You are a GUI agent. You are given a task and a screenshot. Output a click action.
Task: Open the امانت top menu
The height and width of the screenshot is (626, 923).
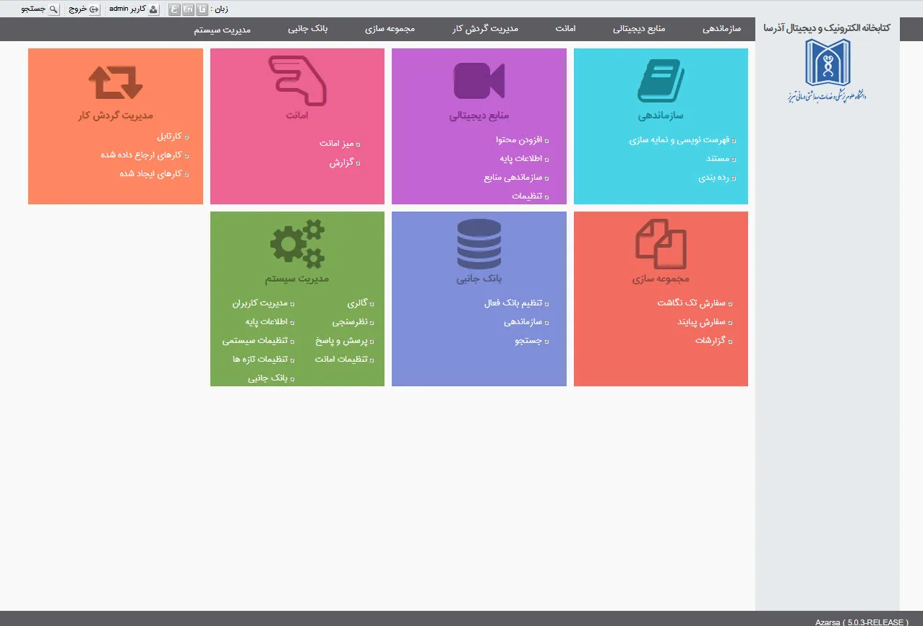tap(566, 29)
